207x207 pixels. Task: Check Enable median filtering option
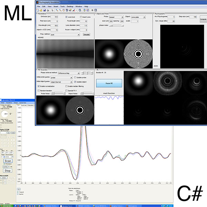[66, 86]
